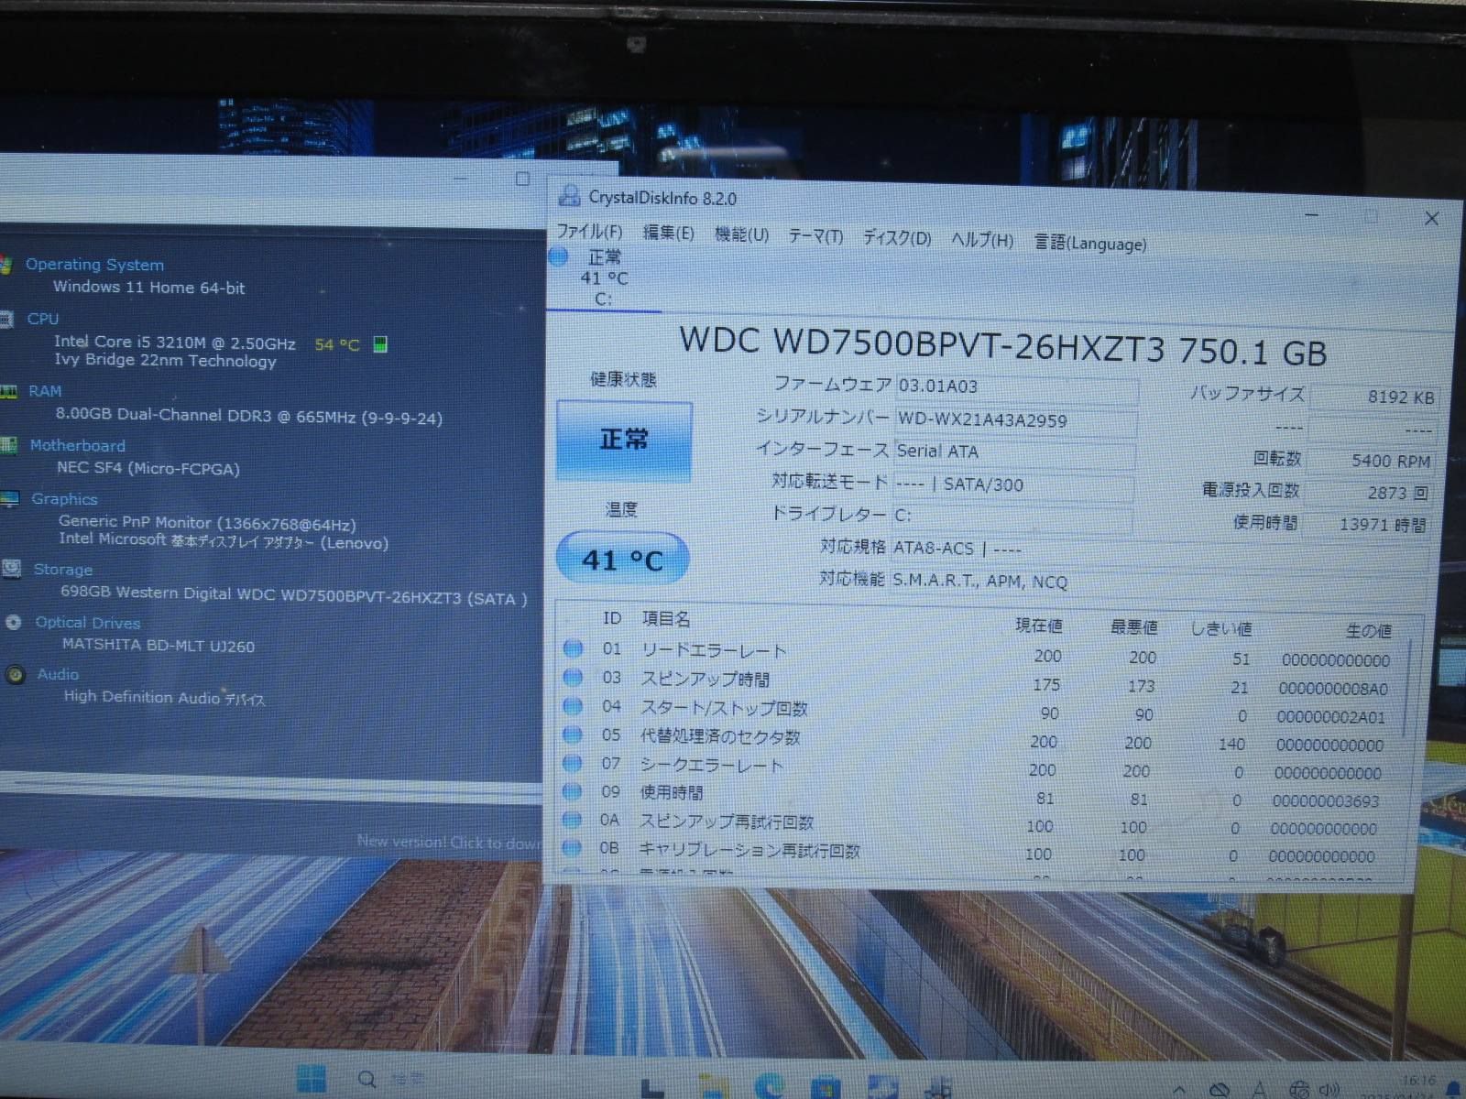
Task: Click the Graphics monitor icon in Speccy
Action: click(10, 499)
